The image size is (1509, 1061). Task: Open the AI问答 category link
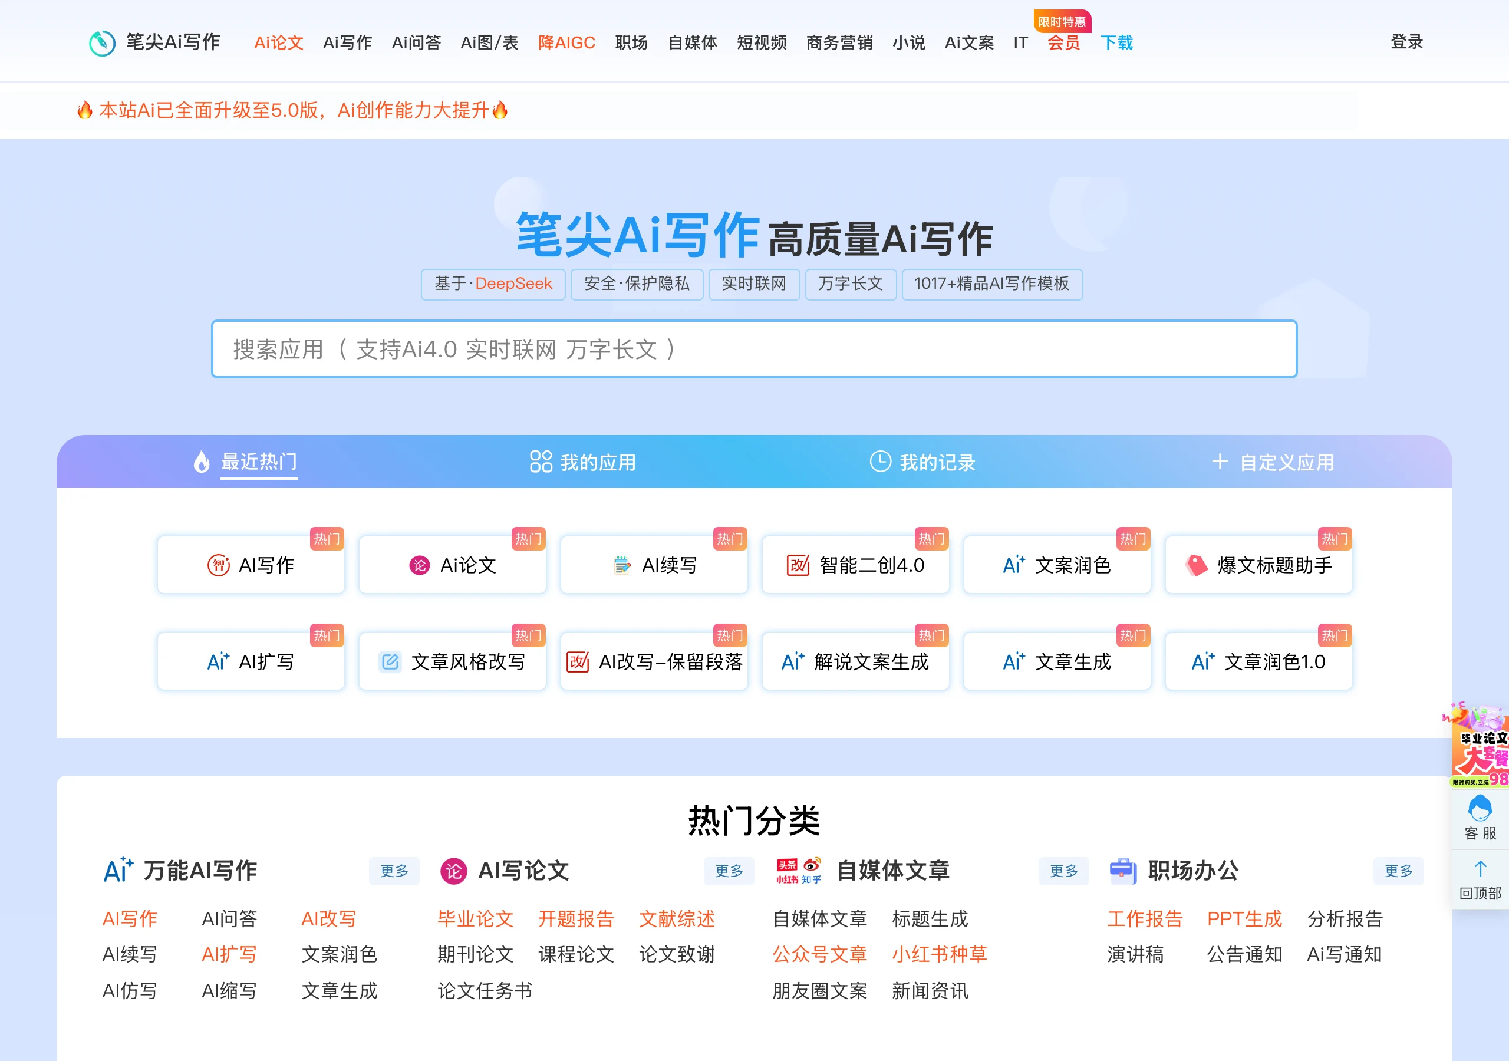coord(229,918)
